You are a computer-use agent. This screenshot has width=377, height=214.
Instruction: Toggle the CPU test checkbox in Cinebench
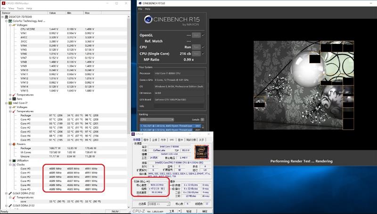203,47
